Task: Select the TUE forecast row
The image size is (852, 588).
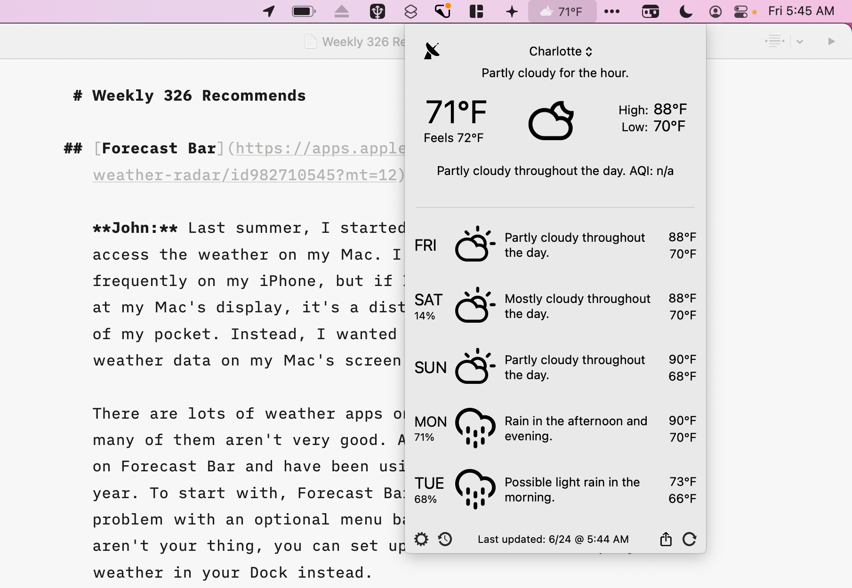Action: [x=555, y=490]
